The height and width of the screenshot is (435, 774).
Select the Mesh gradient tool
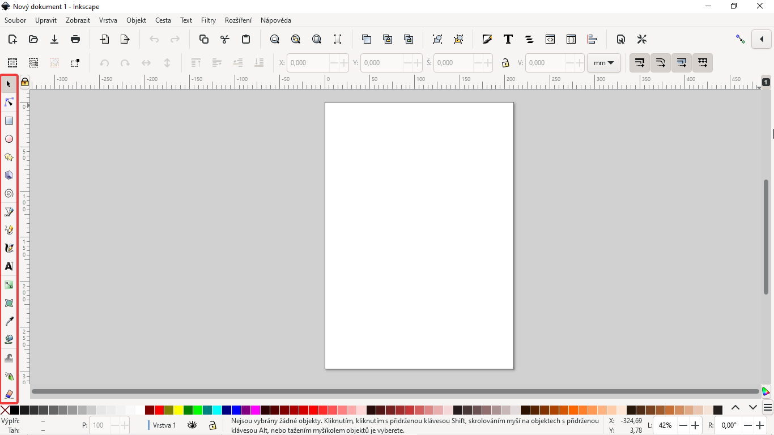coord(9,303)
